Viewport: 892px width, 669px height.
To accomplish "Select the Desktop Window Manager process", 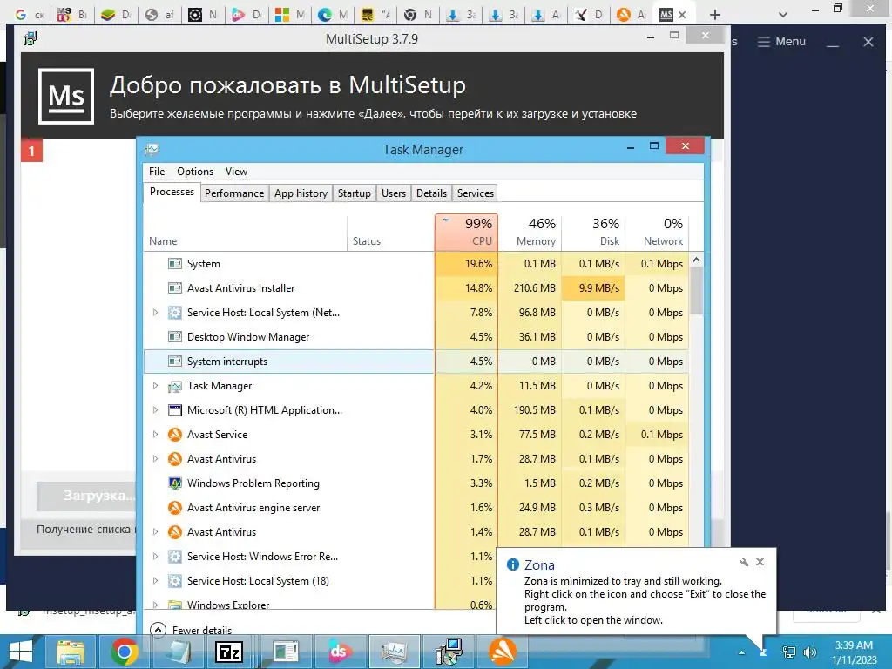I will click(x=416, y=337).
